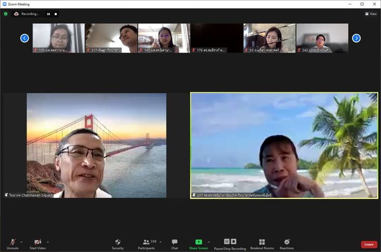This screenshot has width=381, height=252.
Task: Stop recording using top-left stop icon
Action: [x=55, y=14]
